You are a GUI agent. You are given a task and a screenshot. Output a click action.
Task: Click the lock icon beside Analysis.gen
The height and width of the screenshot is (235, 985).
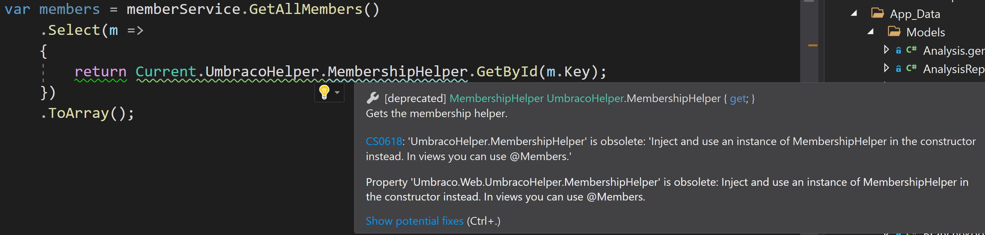coord(898,50)
